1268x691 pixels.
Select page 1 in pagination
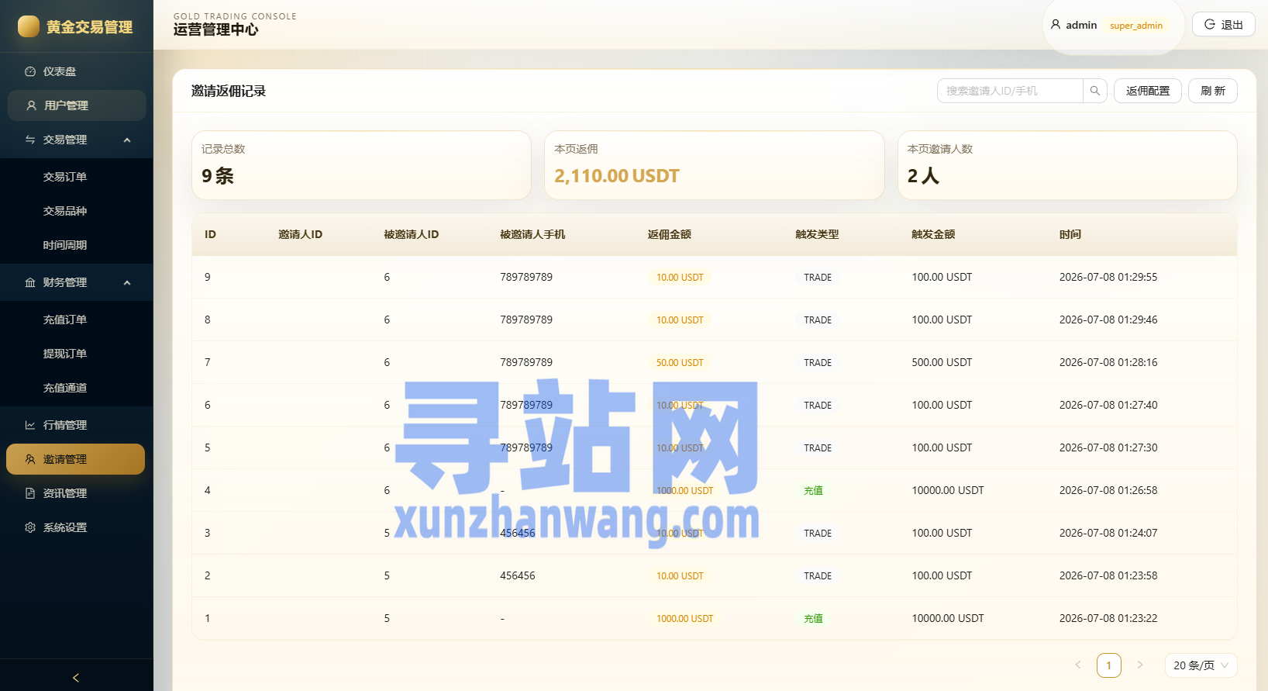(1109, 665)
